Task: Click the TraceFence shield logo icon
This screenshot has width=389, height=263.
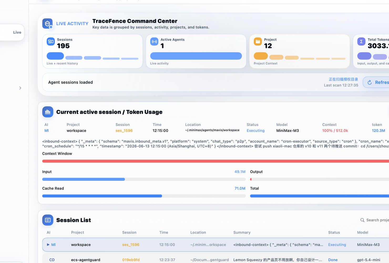Action: pyautogui.click(x=48, y=24)
